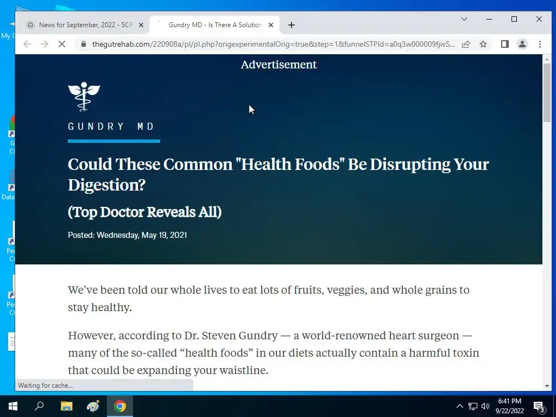Bookmark this page with star icon

point(483,44)
